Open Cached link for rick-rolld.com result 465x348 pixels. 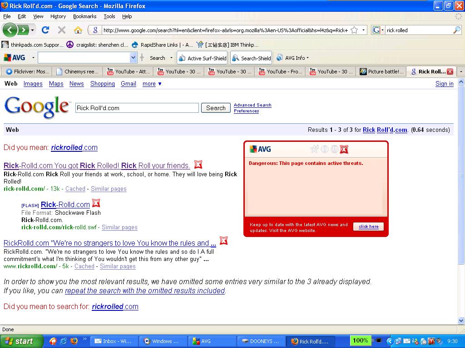pos(75,189)
